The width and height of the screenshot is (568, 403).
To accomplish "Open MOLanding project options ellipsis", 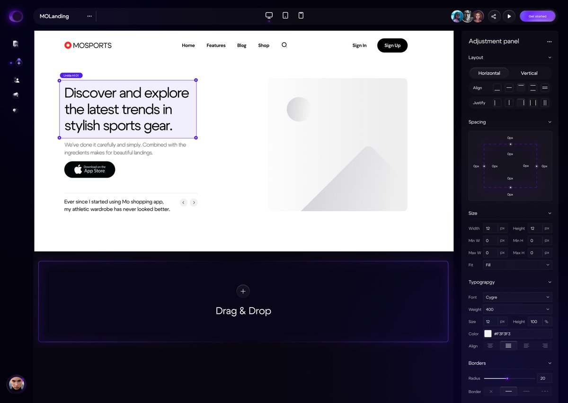I will [89, 16].
